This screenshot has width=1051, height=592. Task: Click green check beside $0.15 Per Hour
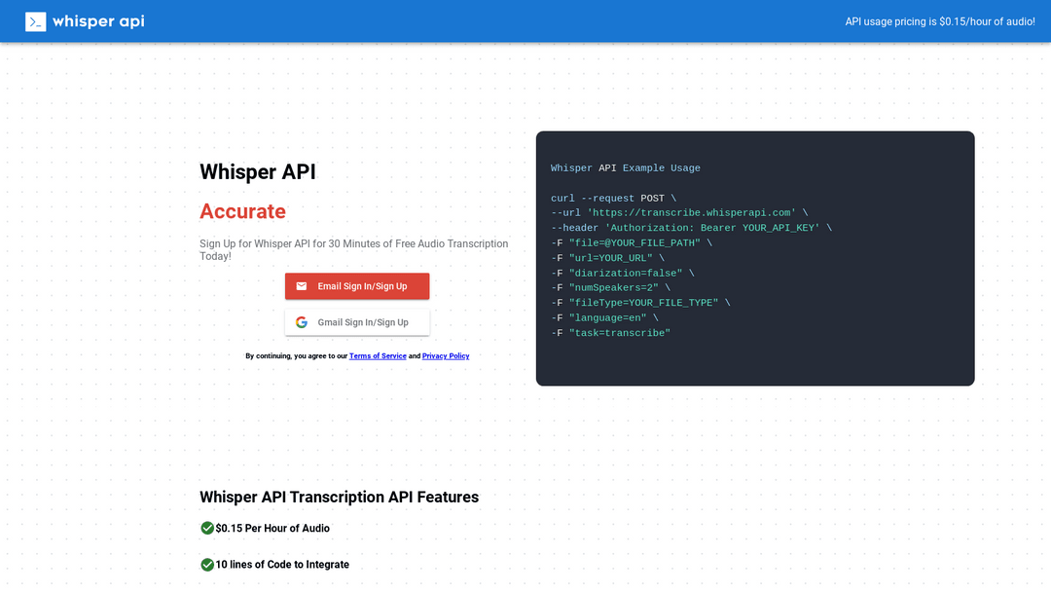(x=207, y=529)
